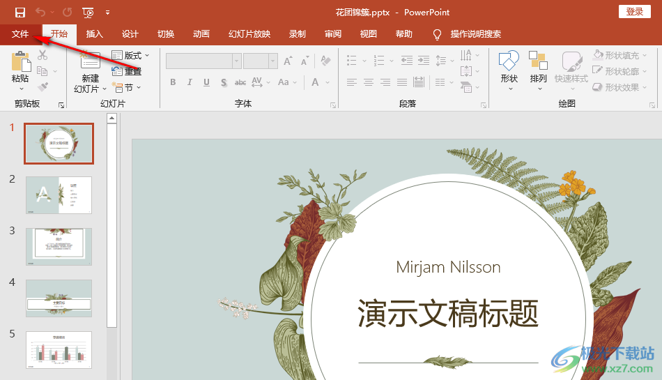Toggle Align Right paragraph
The height and width of the screenshot is (380, 662).
point(385,82)
